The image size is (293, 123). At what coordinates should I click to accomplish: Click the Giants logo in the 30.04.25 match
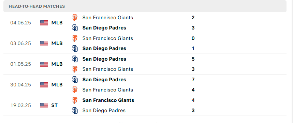[x=75, y=90]
